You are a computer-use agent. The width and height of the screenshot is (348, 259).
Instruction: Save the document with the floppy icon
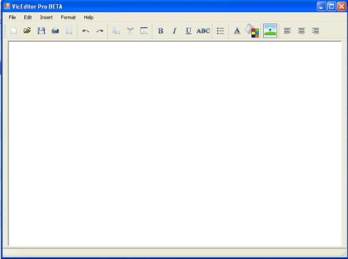pos(41,31)
